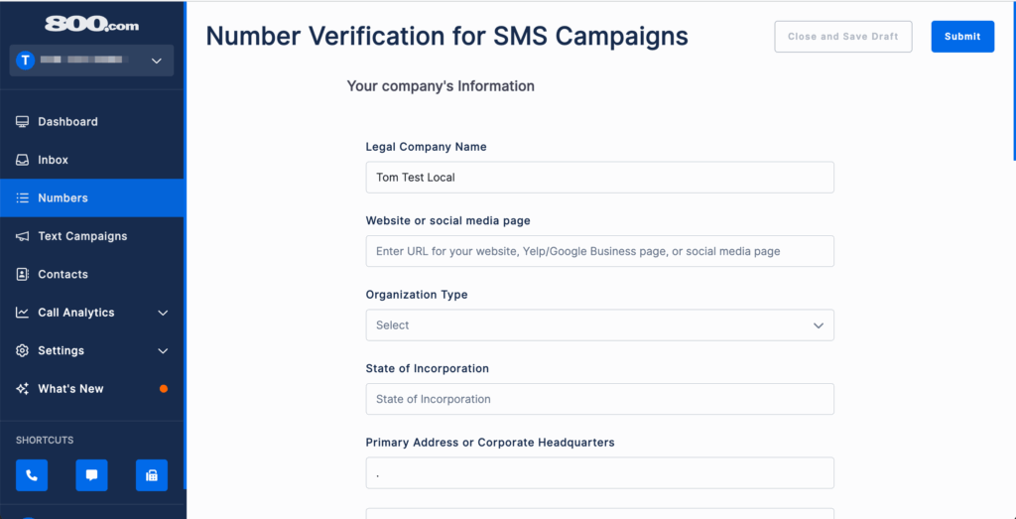This screenshot has width=1016, height=519.
Task: Click the Dashboard monitor icon
Action: [22, 122]
